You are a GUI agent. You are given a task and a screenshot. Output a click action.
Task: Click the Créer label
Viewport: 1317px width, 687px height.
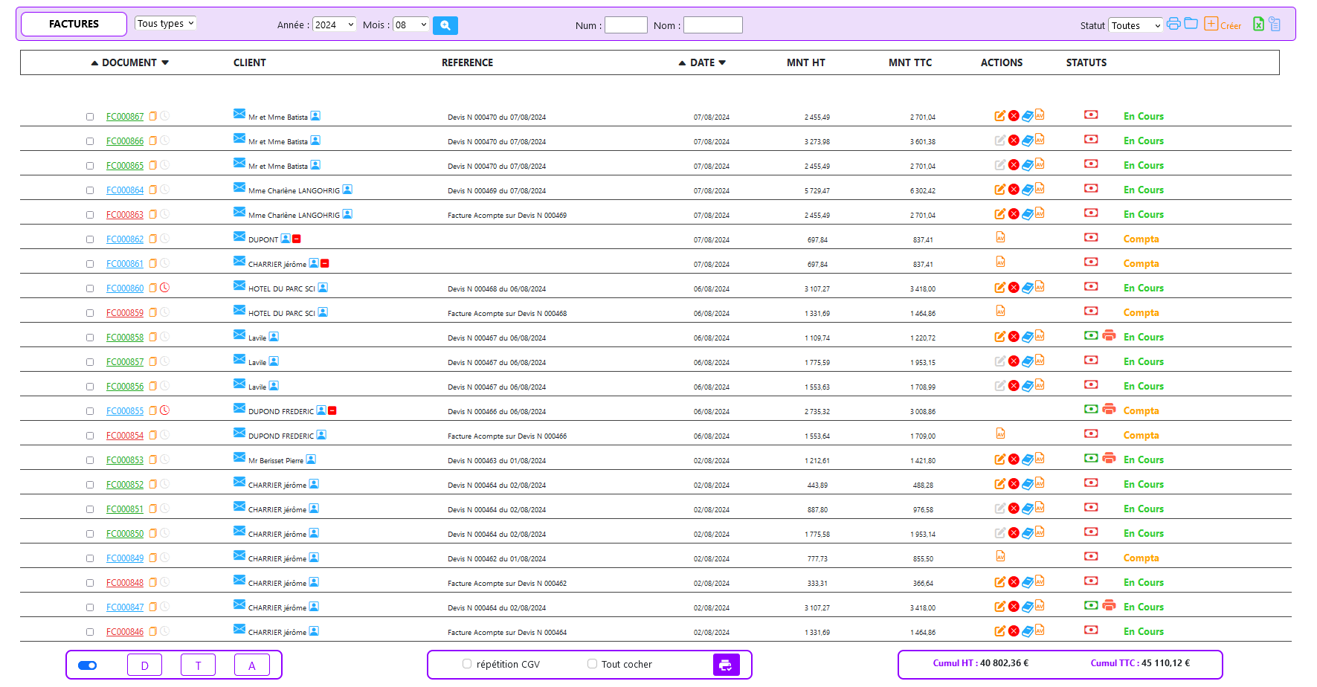[x=1231, y=26]
